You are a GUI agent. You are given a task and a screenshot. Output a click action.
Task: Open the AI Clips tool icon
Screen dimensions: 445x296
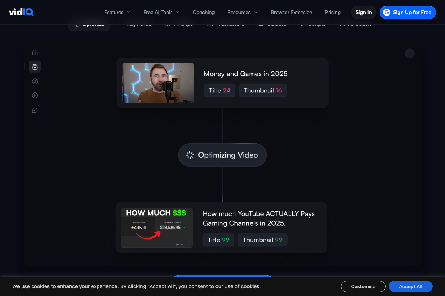[179, 23]
